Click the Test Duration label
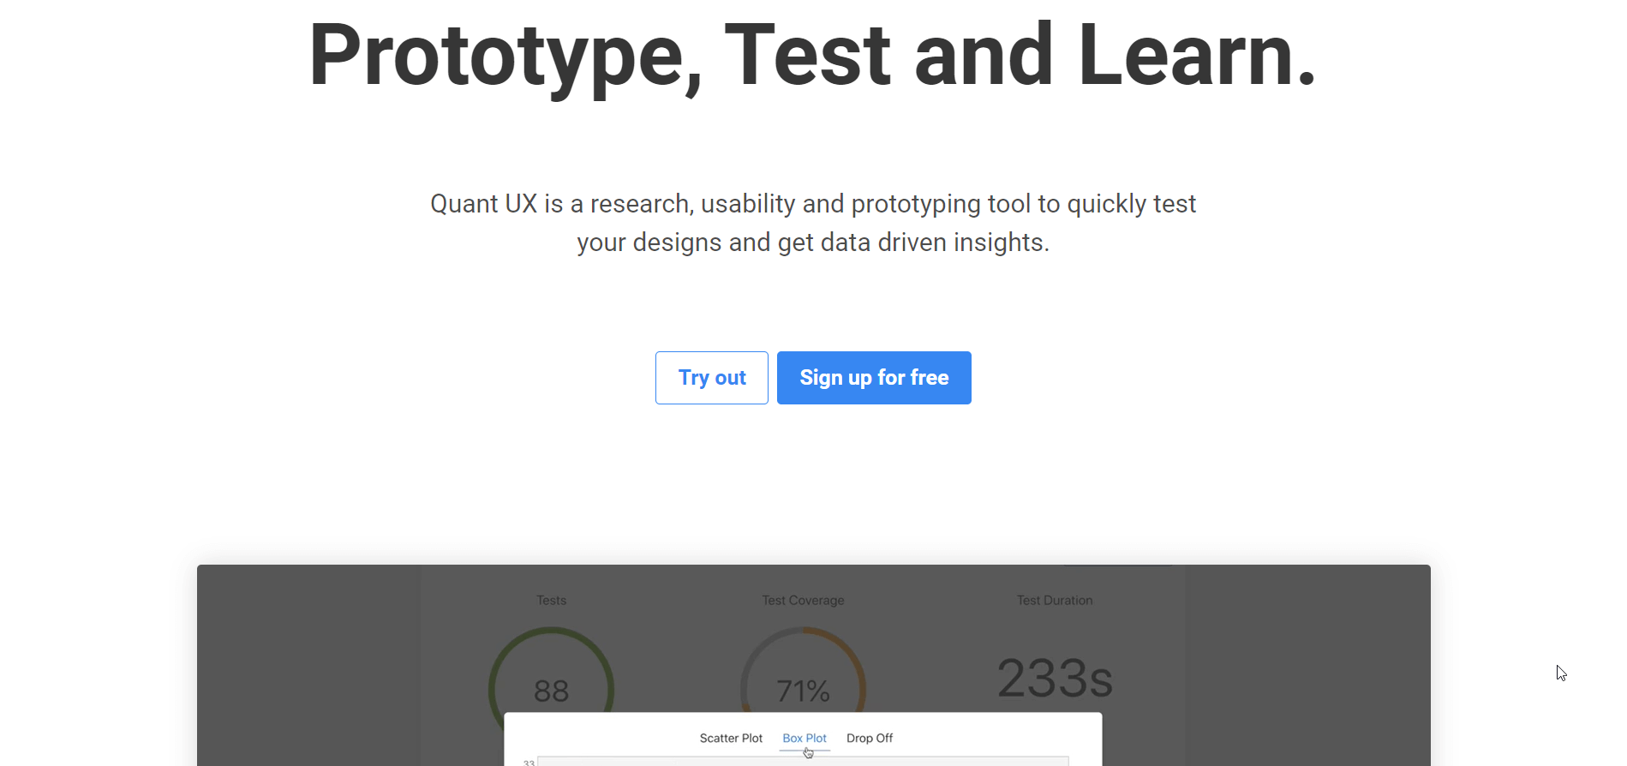The width and height of the screenshot is (1627, 766). [x=1055, y=600]
